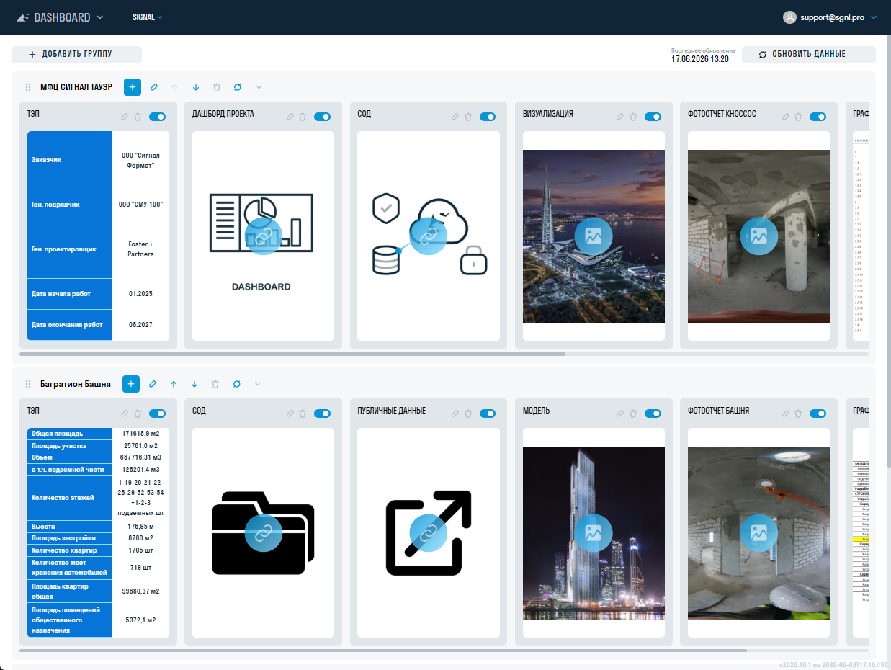This screenshot has width=891, height=670.
Task: Click the Багратион Башня horizontal scrollbar
Action: pyautogui.click(x=383, y=651)
